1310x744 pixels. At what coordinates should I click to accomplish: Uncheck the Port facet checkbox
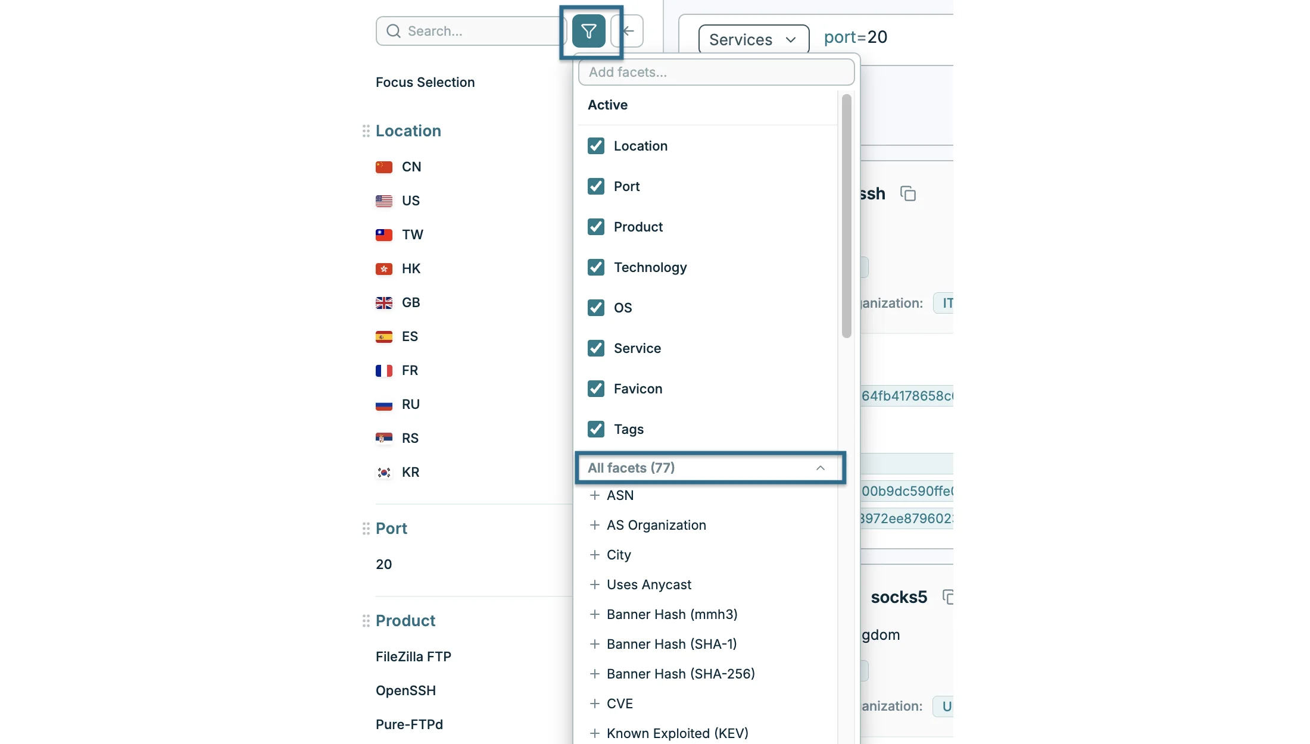pyautogui.click(x=596, y=186)
